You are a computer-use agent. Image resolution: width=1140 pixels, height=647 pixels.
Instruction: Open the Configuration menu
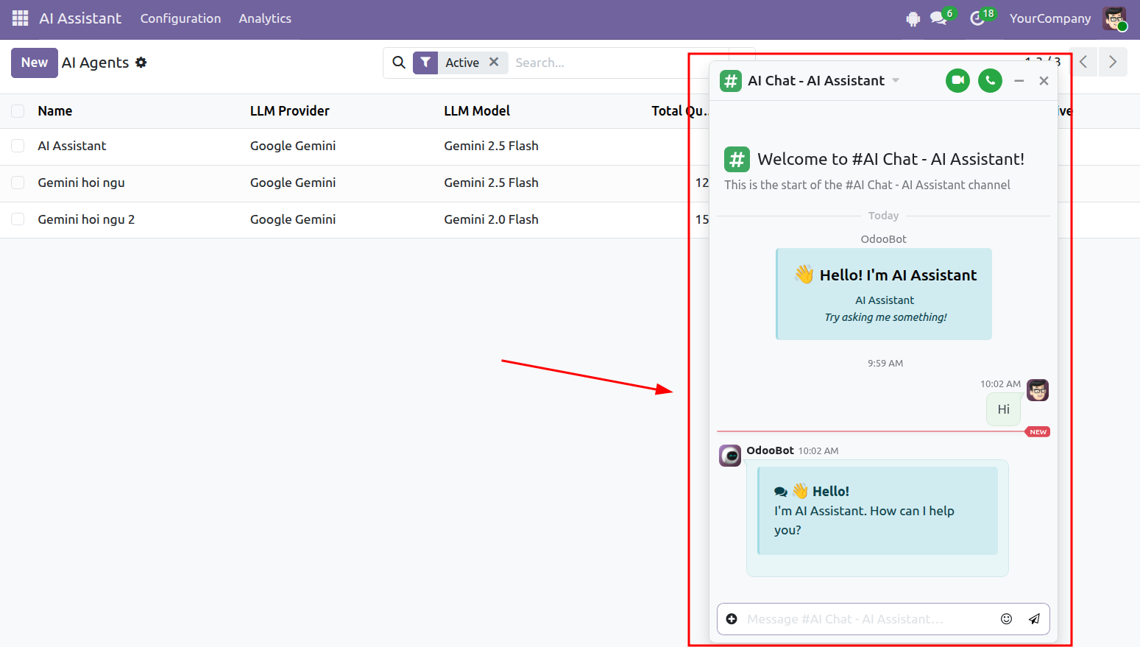180,18
